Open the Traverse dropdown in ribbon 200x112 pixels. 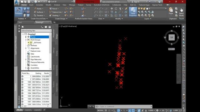[39, 16]
